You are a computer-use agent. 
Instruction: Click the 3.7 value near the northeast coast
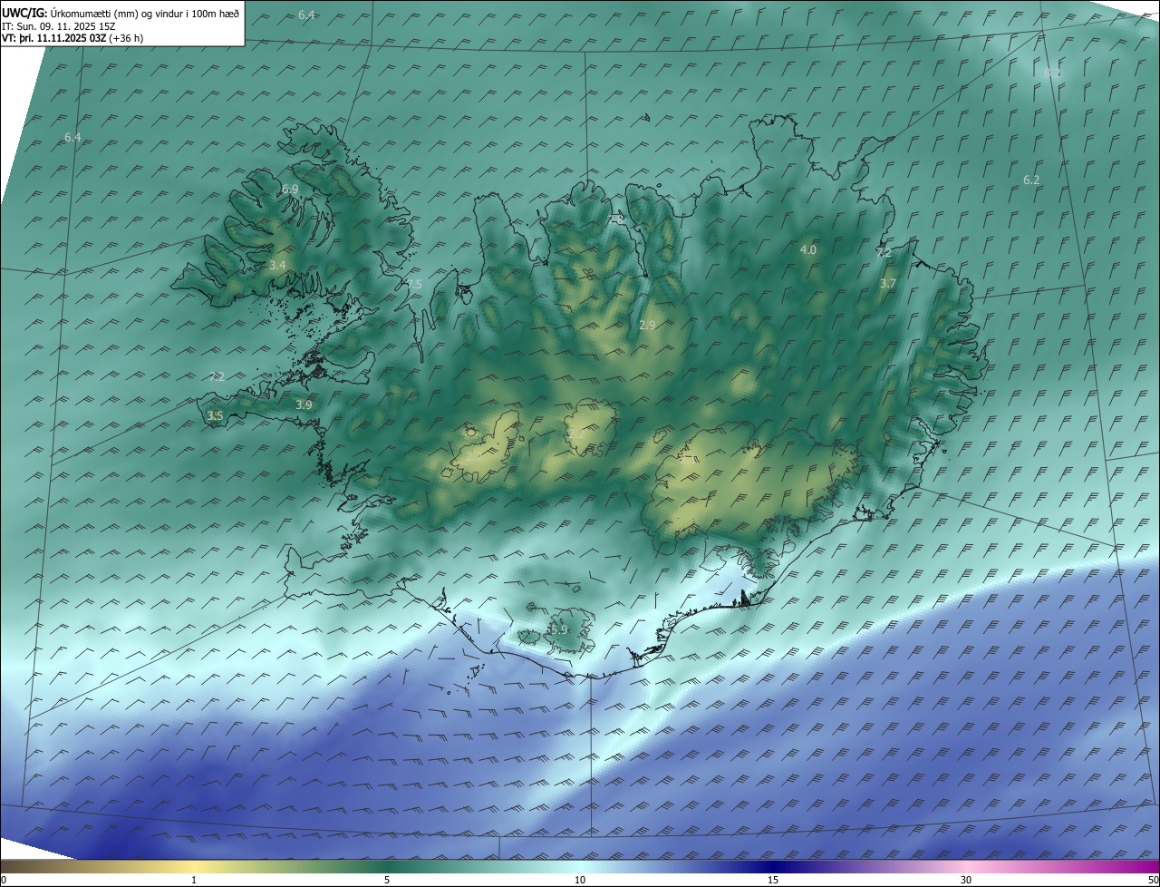888,284
